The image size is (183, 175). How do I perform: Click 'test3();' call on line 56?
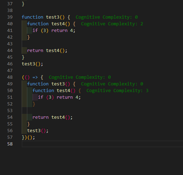pos(38,131)
